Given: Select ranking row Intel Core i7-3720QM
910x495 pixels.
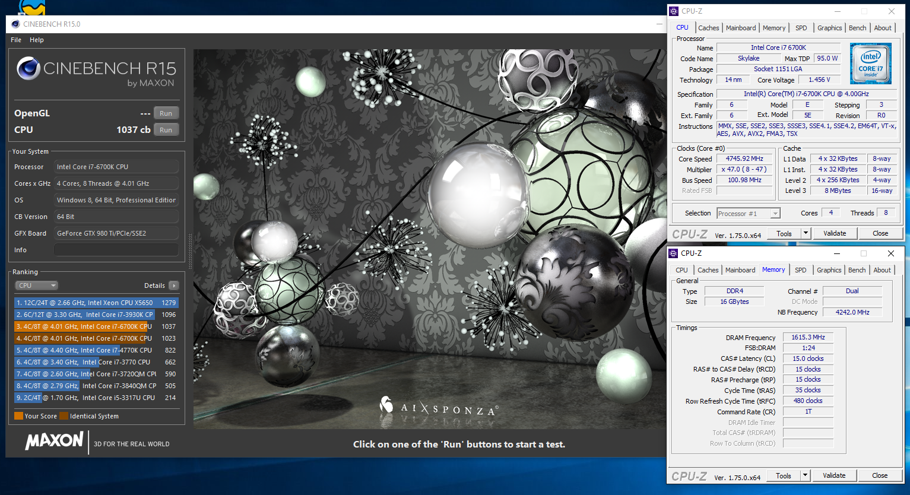Looking at the screenshot, I should (96, 374).
